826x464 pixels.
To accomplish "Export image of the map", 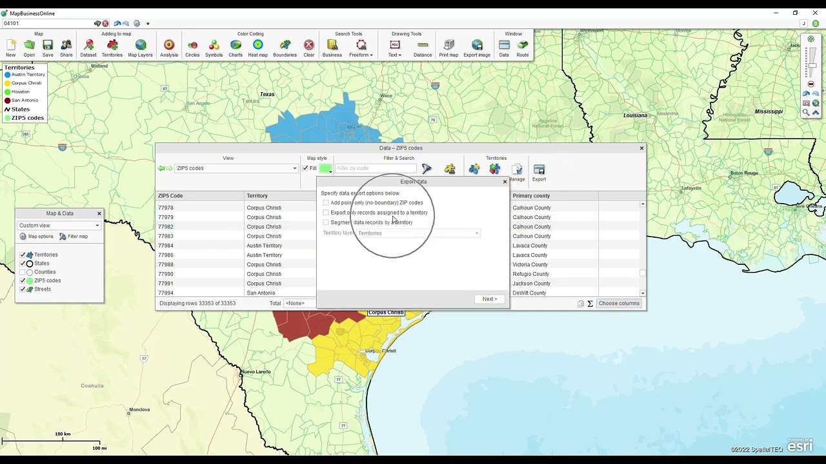I will pyautogui.click(x=477, y=48).
